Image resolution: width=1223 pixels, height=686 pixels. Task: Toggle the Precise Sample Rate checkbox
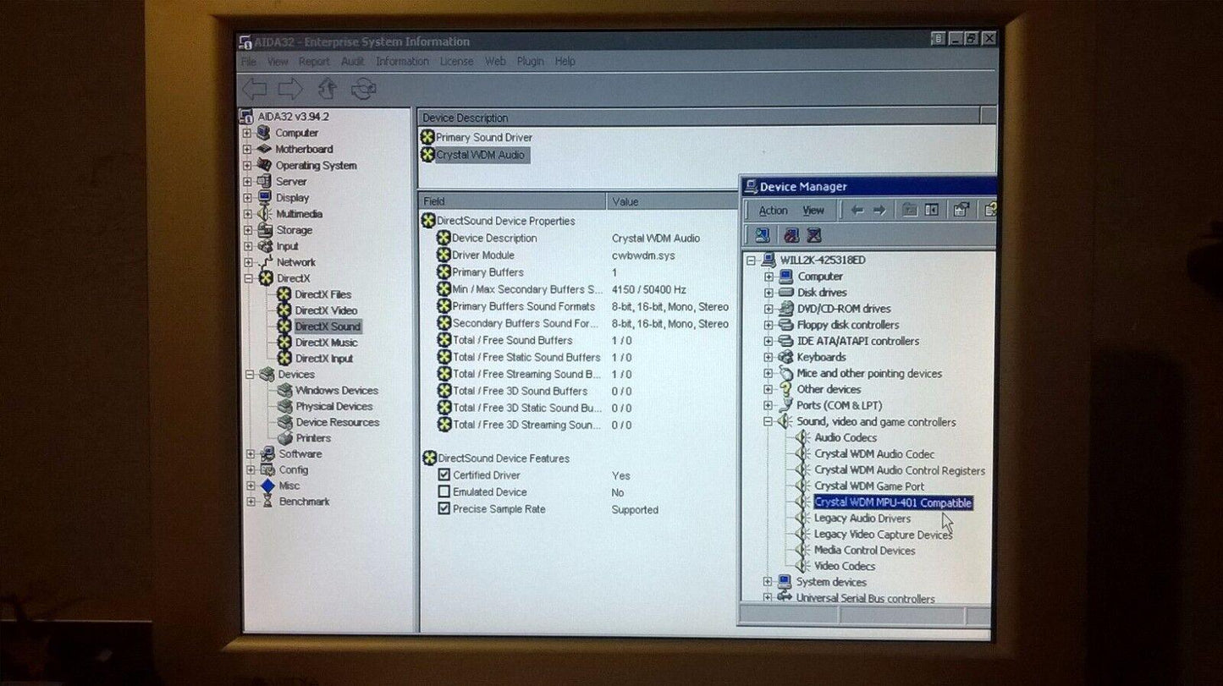pos(444,509)
